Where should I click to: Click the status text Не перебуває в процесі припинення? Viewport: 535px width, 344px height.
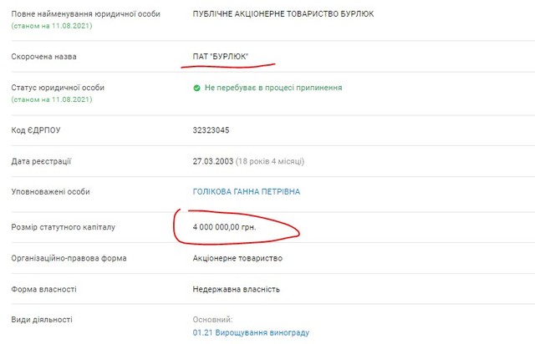[273, 88]
